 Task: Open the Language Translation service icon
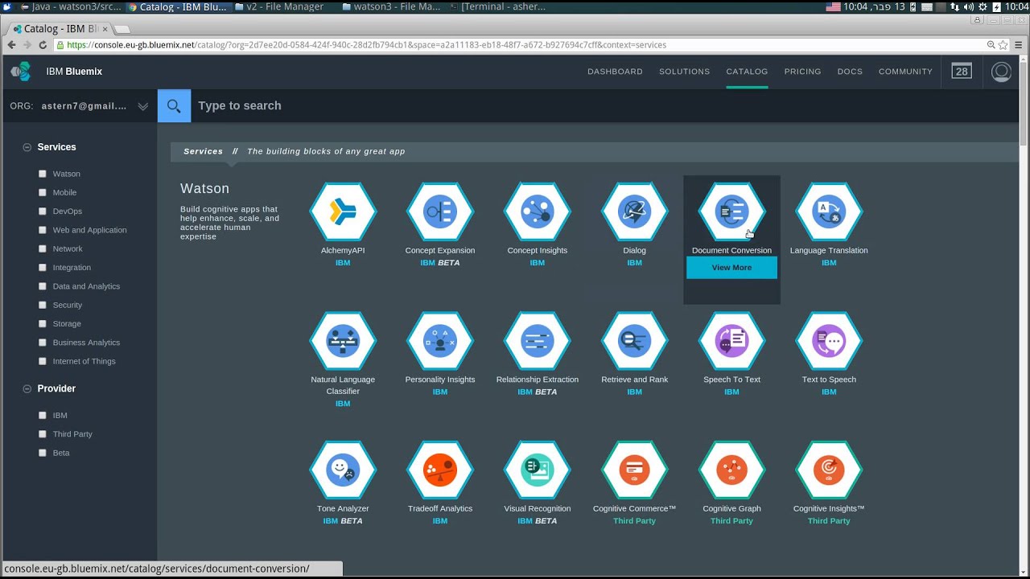(829, 211)
